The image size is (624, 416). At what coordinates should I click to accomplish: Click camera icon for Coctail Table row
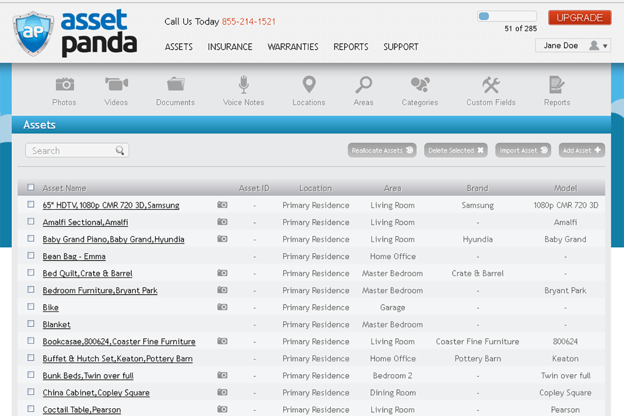[x=222, y=410]
